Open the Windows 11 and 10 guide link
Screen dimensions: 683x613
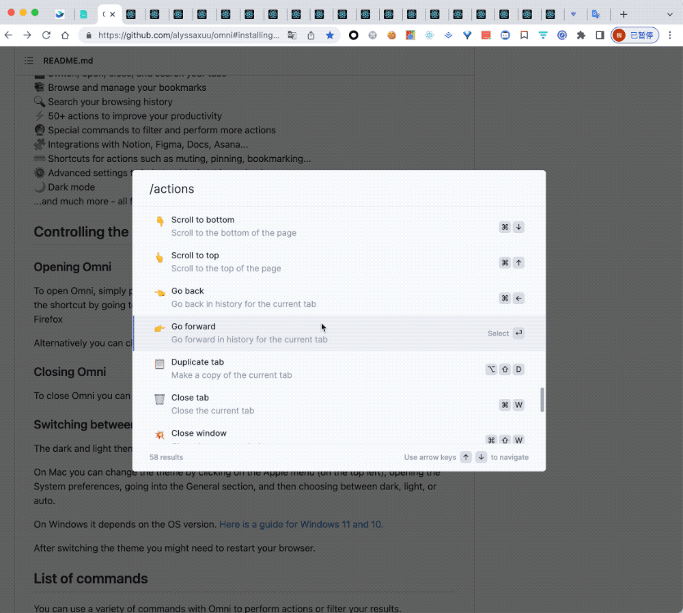click(x=301, y=524)
